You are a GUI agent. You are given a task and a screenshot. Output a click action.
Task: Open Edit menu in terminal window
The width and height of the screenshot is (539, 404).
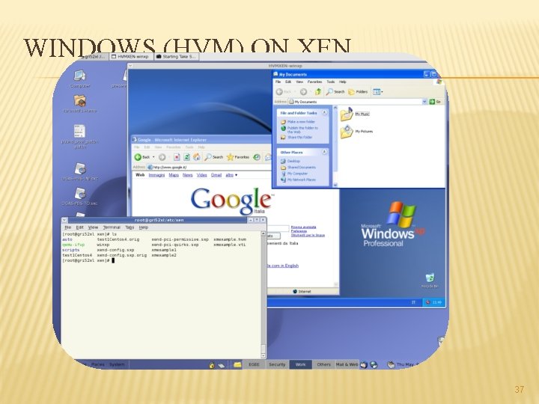pos(80,227)
